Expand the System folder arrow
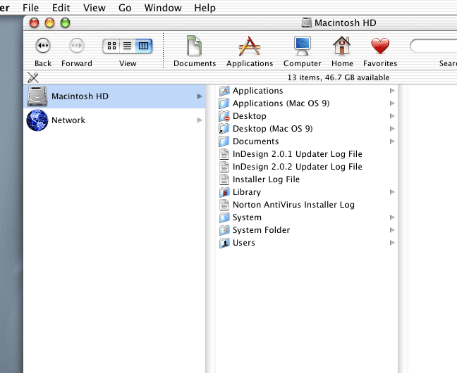 392,217
